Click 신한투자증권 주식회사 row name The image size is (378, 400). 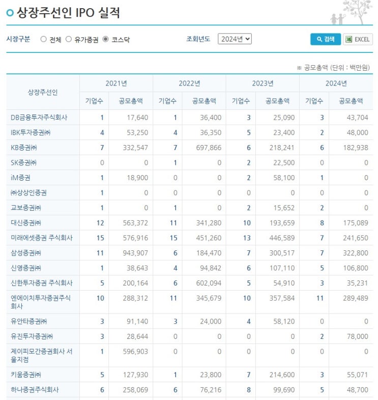42,283
